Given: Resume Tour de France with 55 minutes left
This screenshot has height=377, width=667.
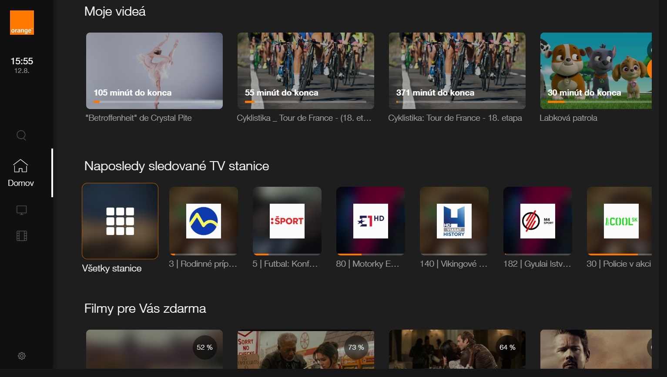Looking at the screenshot, I should click(x=305, y=70).
